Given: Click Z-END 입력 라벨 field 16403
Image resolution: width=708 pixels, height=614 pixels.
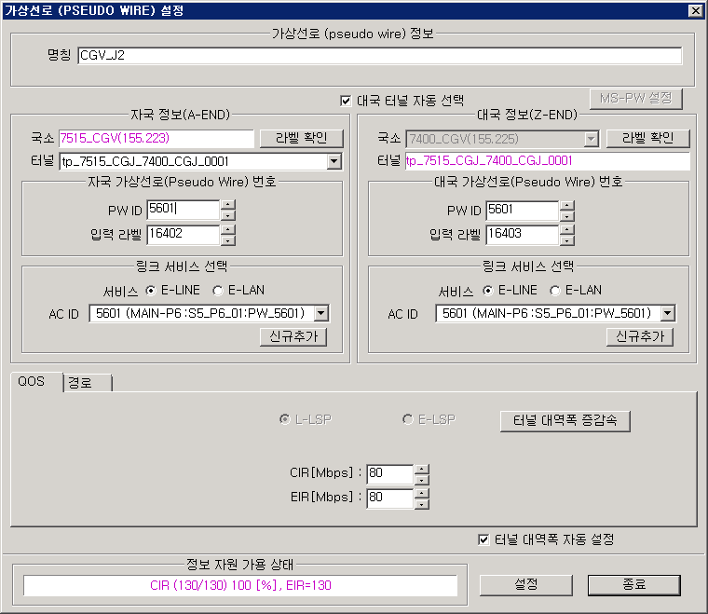Looking at the screenshot, I should point(523,235).
